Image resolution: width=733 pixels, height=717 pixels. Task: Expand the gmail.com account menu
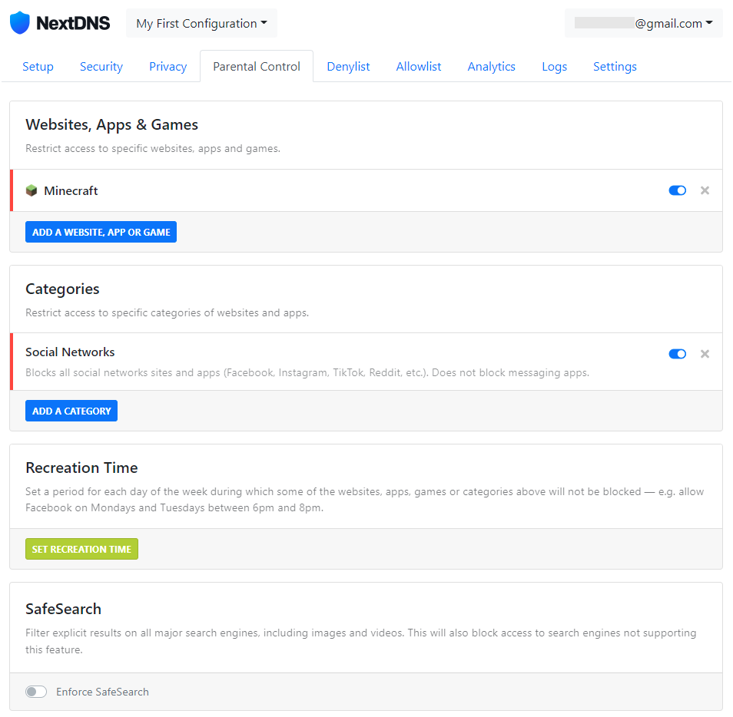[644, 23]
